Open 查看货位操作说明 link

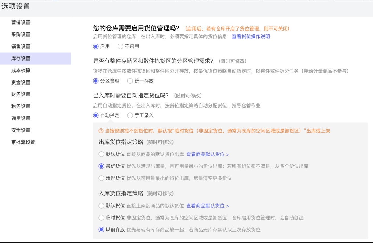tap(251, 36)
